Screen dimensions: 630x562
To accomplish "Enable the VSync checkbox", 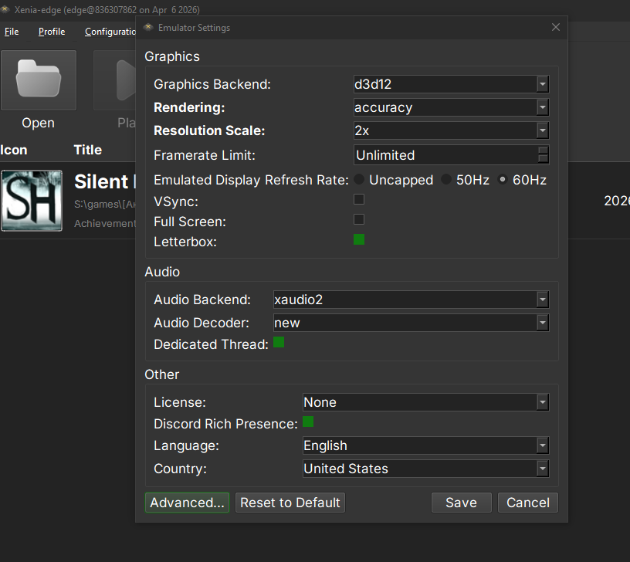I will click(x=359, y=199).
